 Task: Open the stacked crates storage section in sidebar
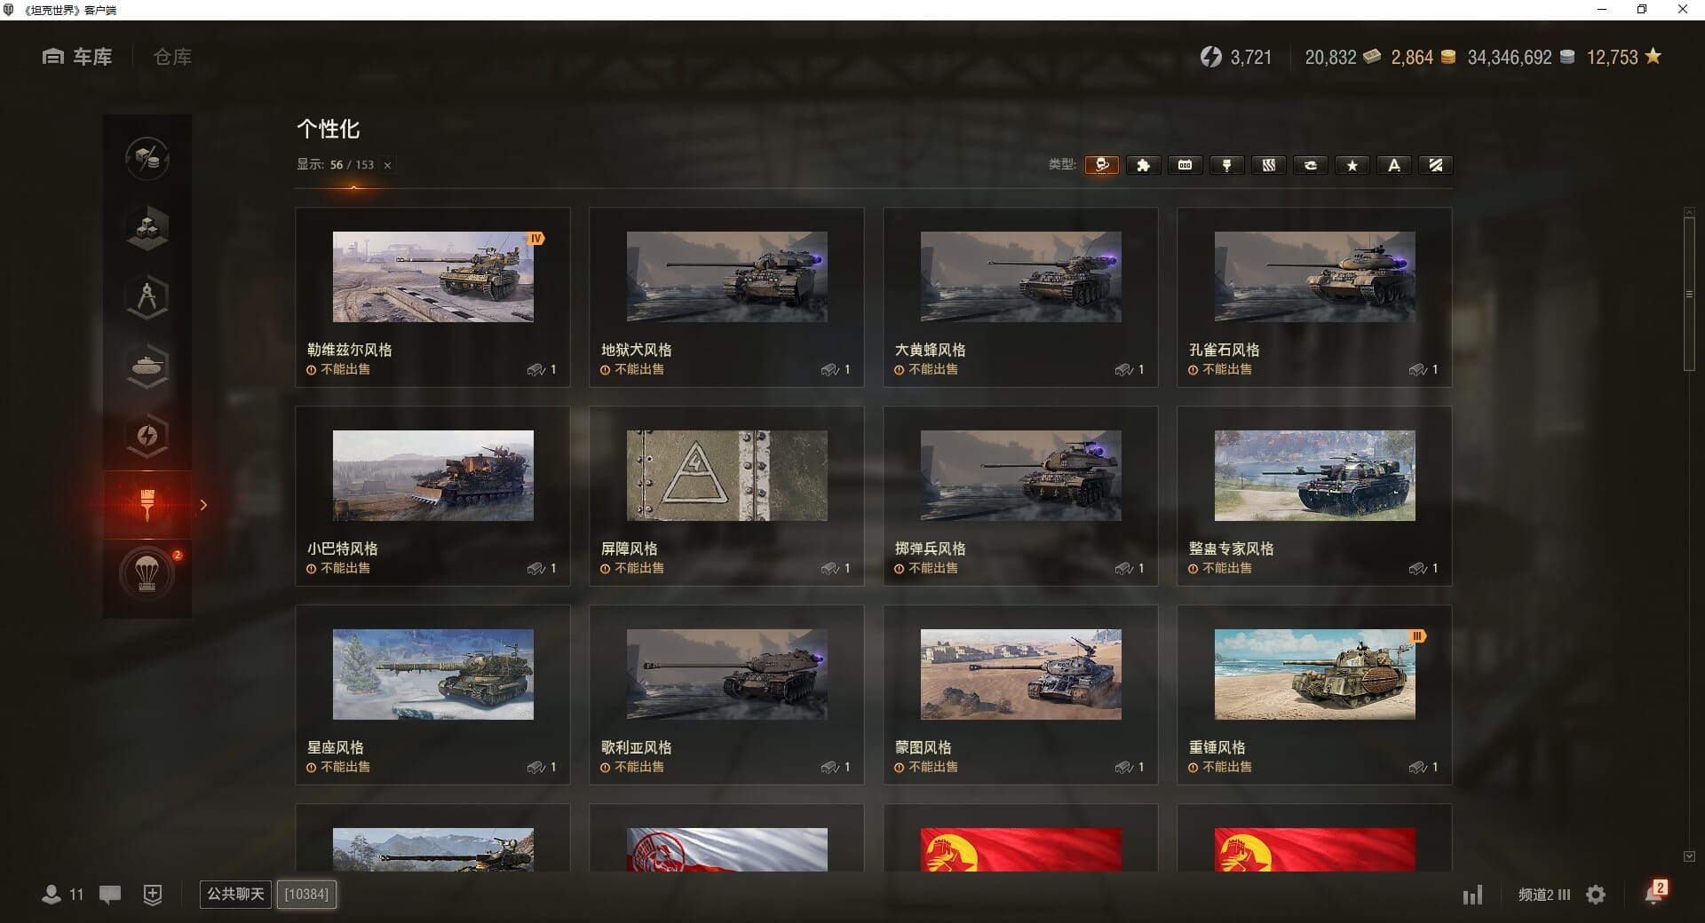point(147,228)
